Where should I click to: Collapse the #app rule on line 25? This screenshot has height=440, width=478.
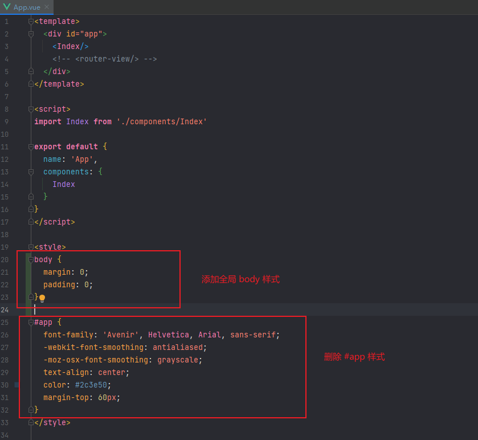(x=31, y=322)
